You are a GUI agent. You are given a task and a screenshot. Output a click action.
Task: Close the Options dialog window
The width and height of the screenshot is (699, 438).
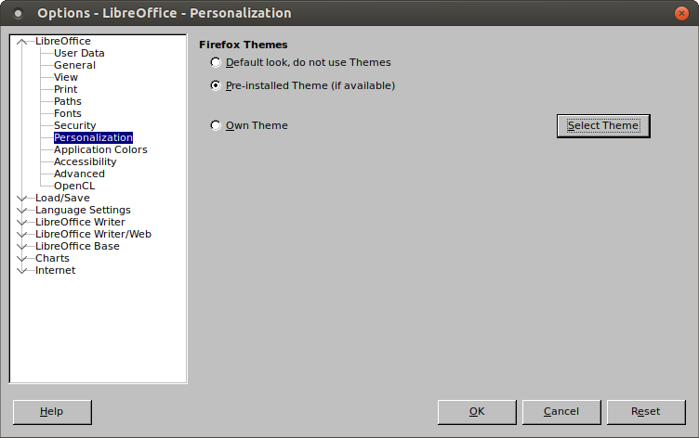[681, 13]
